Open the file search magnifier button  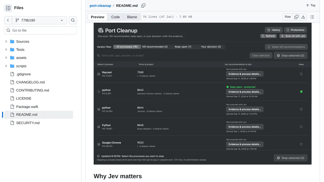click(x=73, y=20)
